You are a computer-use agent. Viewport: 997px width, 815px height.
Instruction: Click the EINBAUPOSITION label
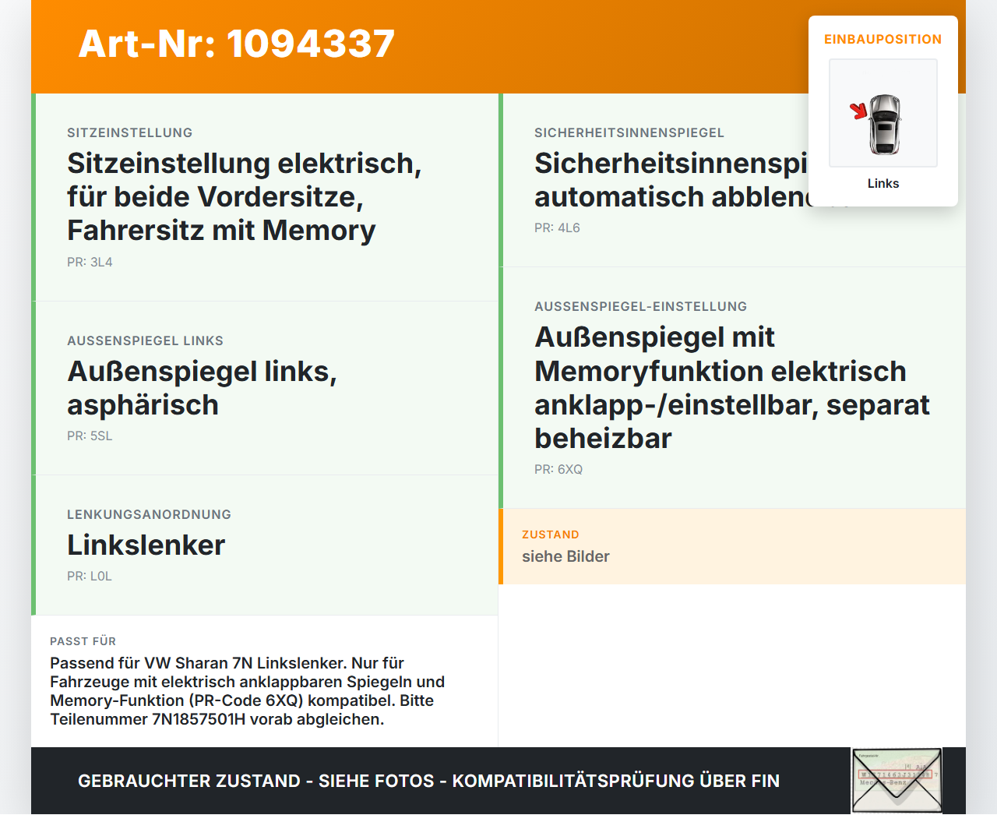(x=883, y=39)
